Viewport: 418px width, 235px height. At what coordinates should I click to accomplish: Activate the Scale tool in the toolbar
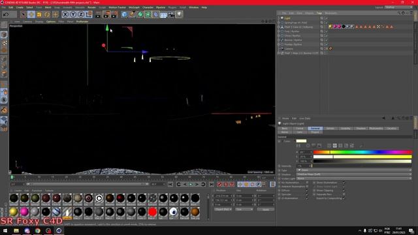click(39, 14)
